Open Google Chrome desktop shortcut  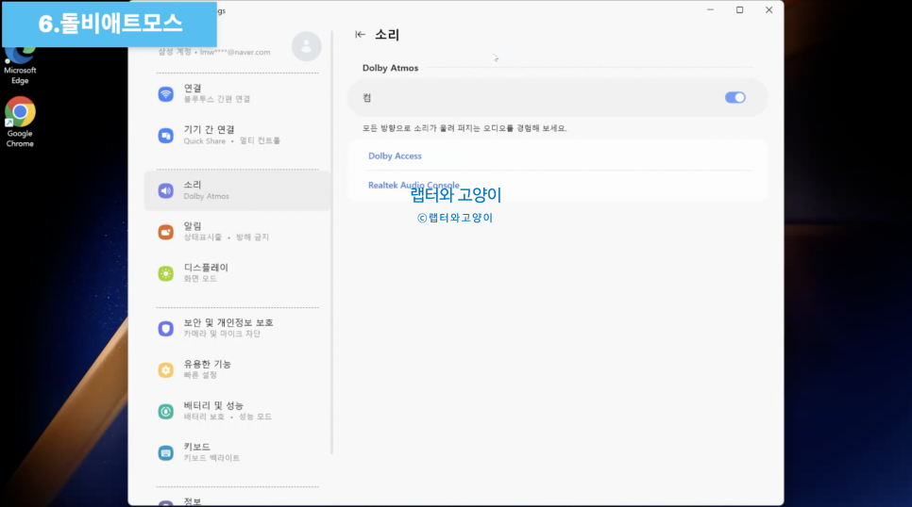pyautogui.click(x=20, y=122)
